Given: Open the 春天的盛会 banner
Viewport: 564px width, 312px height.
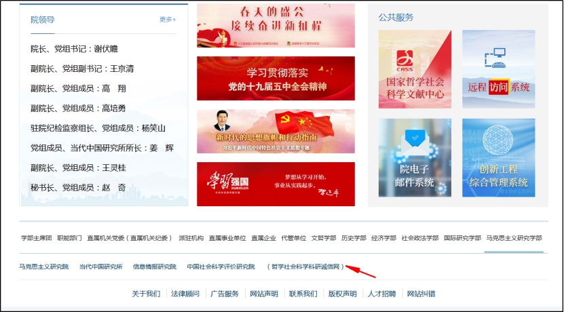Looking at the screenshot, I should (276, 26).
